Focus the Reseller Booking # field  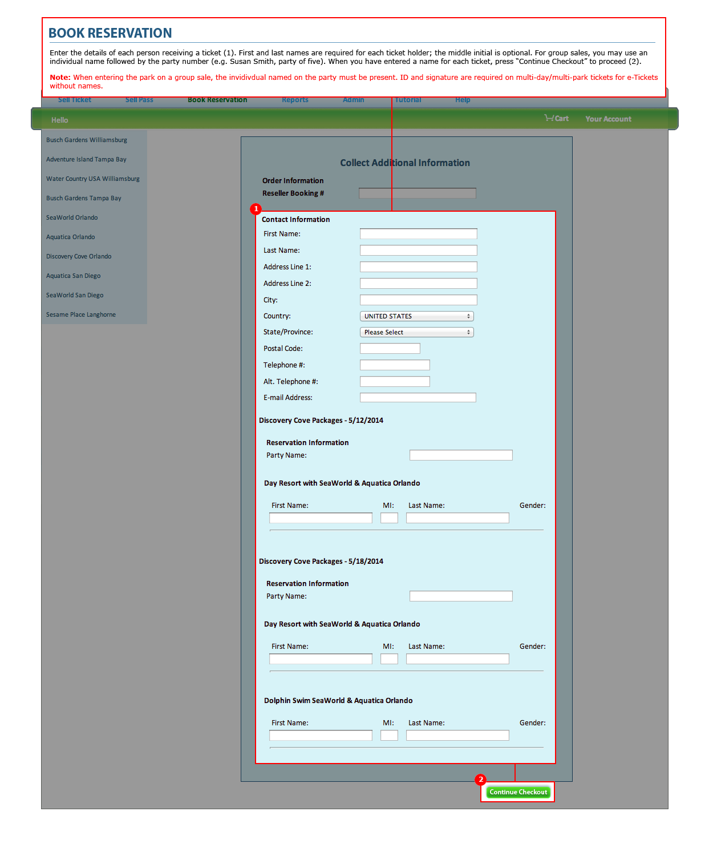418,193
